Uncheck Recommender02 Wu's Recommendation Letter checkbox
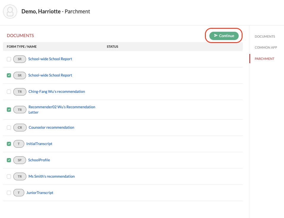 (9, 109)
